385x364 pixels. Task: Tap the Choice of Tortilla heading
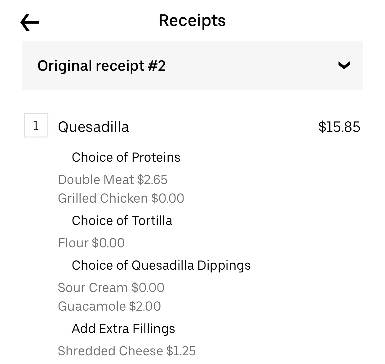122,221
